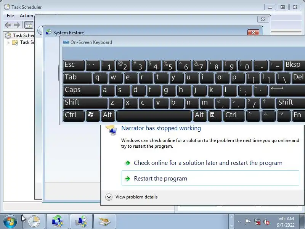Click the a key on the keyboard
305x229 pixels.
tap(108, 90)
